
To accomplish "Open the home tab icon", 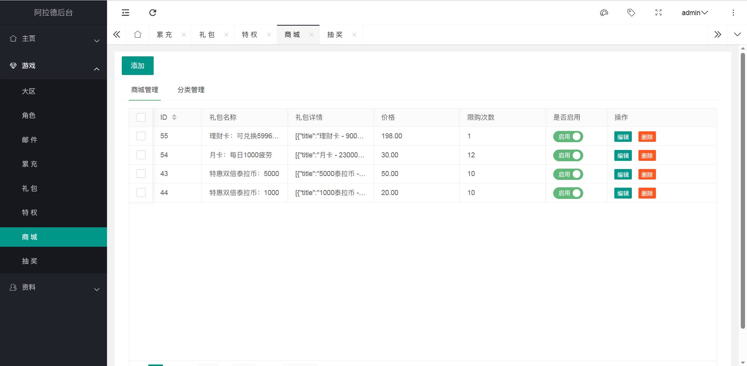I will point(138,35).
